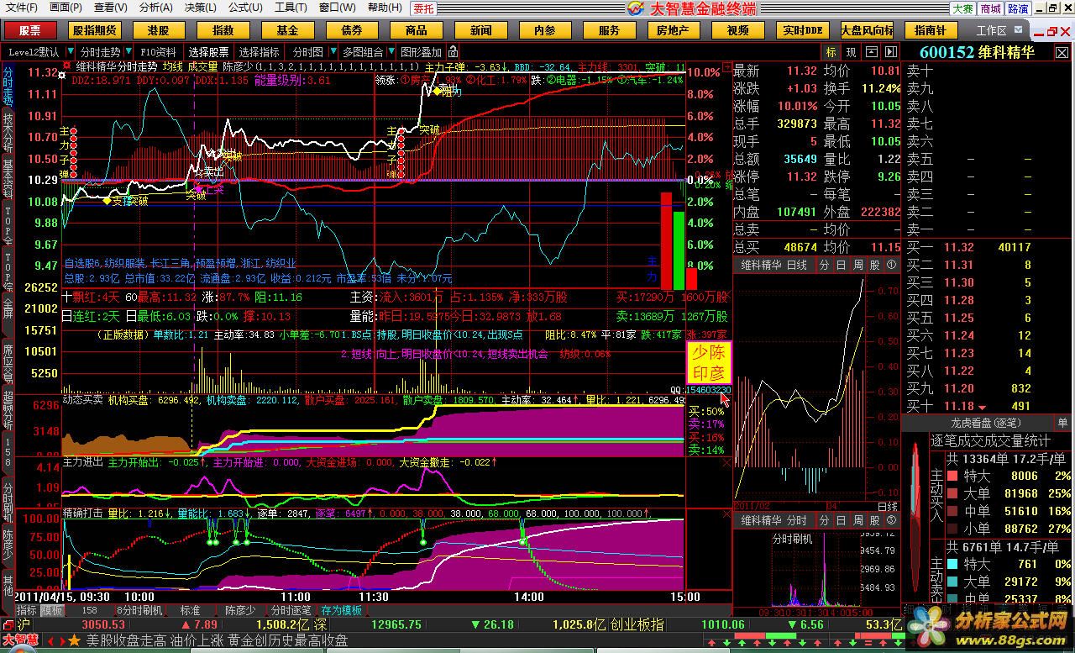Screen dimensions: 1075x653
Task: Click the 商城 link at top right
Action: (x=990, y=8)
